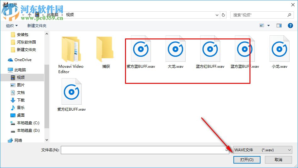Click the 打开(O) button

(x=247, y=159)
